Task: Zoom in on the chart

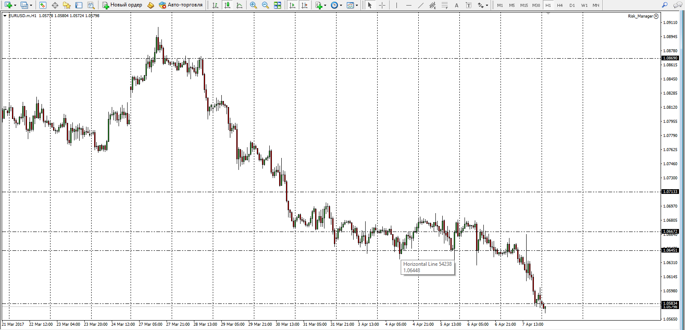Action: [253, 5]
